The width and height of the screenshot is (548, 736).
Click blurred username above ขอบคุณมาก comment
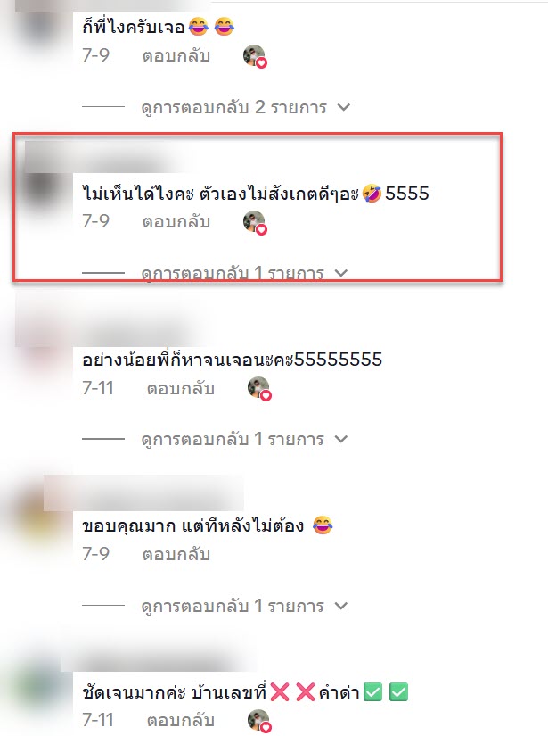143,492
